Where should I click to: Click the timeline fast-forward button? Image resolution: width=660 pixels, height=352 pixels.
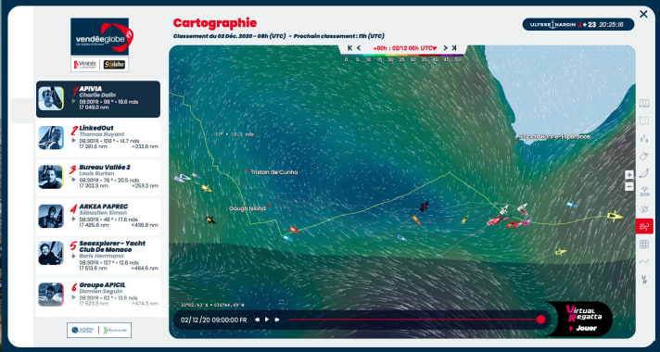pyautogui.click(x=277, y=320)
